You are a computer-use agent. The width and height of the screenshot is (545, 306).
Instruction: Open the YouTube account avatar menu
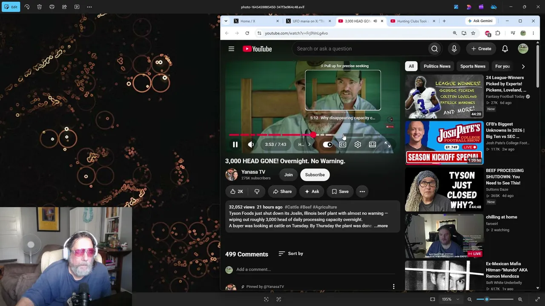coord(523,49)
